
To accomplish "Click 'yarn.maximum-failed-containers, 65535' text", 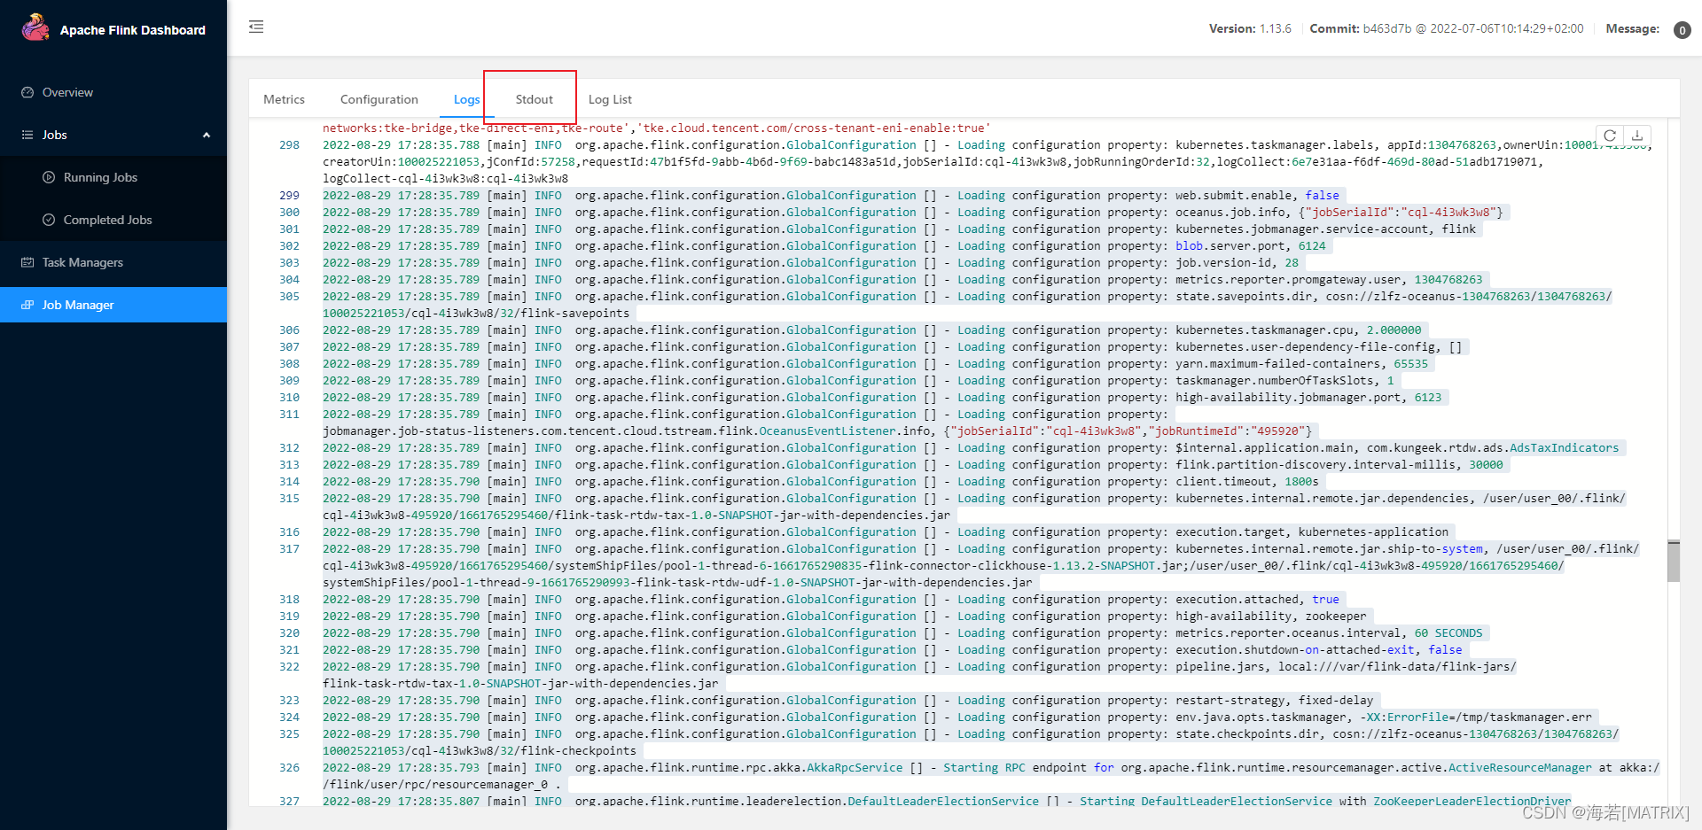I will point(1301,363).
